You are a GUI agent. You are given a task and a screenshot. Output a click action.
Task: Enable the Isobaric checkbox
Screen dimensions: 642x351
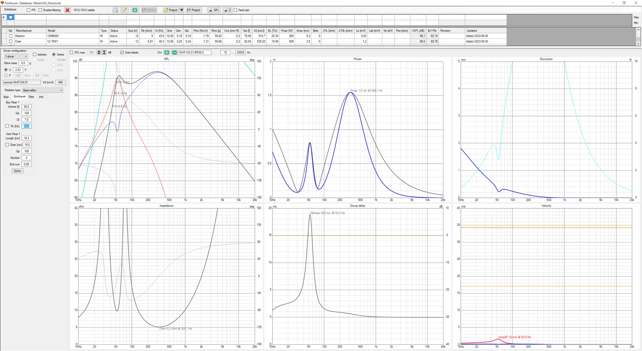34,54
